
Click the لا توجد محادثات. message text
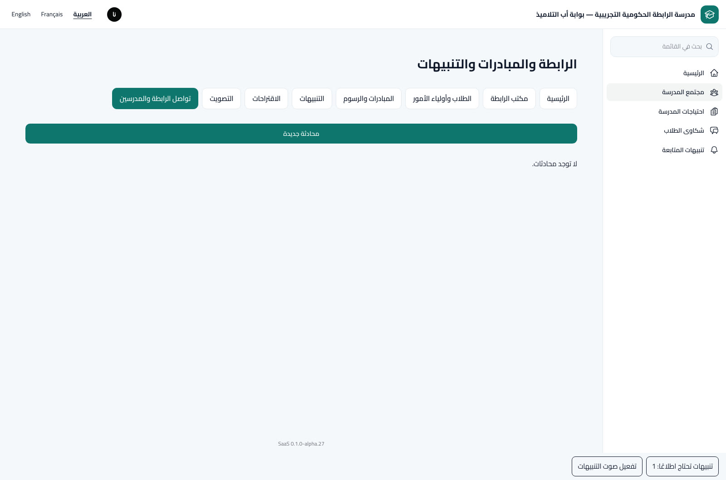pyautogui.click(x=554, y=164)
